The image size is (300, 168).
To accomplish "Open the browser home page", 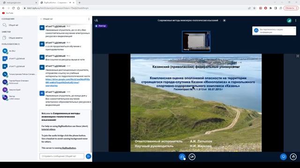I will 18,8.
